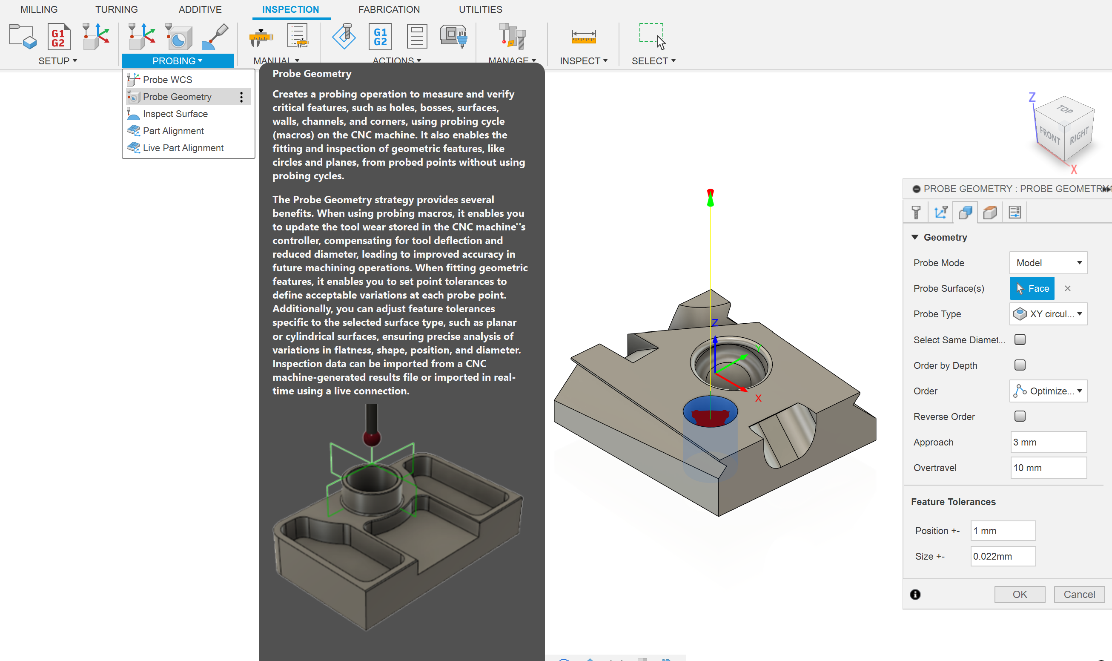Click the New Setup icon in toolbar

pos(22,37)
